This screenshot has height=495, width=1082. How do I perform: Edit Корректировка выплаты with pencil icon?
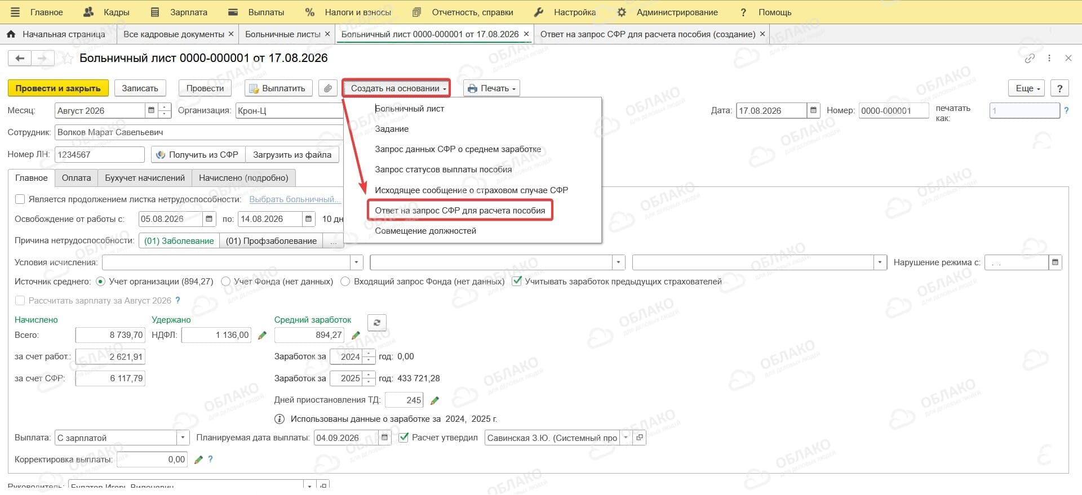pos(198,460)
